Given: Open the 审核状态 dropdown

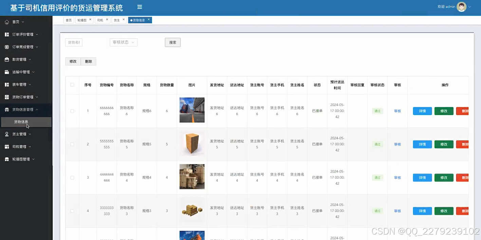Looking at the screenshot, I should click(124, 42).
